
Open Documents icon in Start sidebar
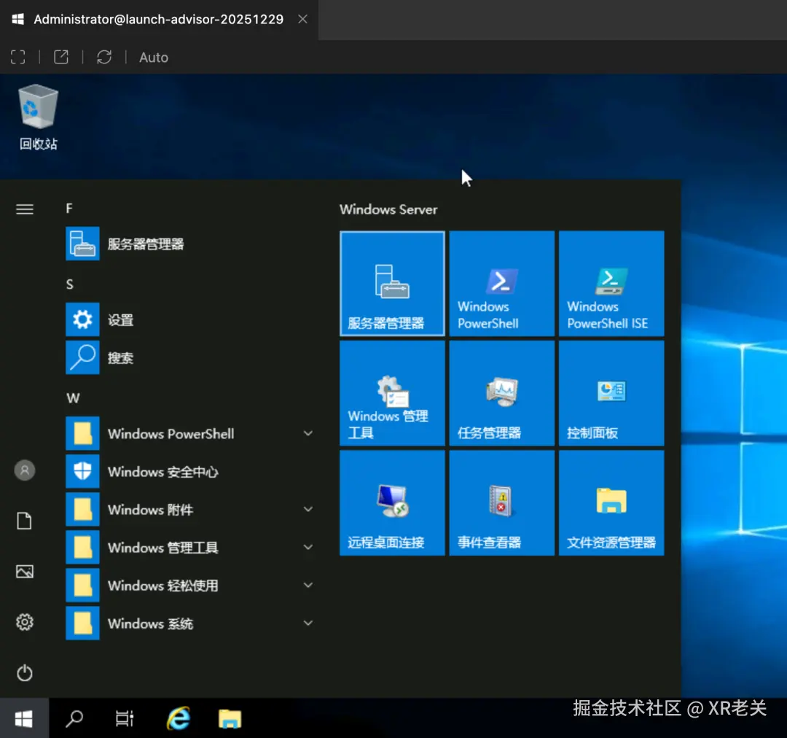(25, 521)
